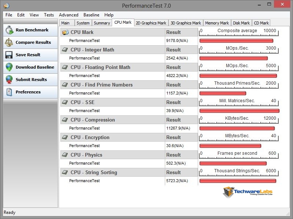This screenshot has height=219, width=293.
Task: Select the CPU Mark result value 9178.0(N/A)
Action: click(x=177, y=41)
